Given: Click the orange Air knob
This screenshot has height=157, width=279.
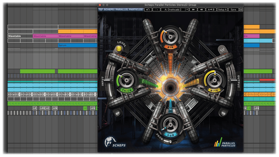Looking at the screenshot, I should click(x=170, y=37).
